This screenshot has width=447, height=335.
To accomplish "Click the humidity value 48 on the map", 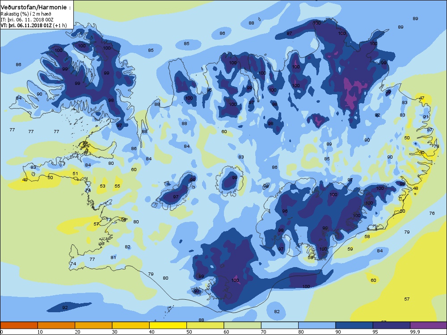I will [415, 188].
